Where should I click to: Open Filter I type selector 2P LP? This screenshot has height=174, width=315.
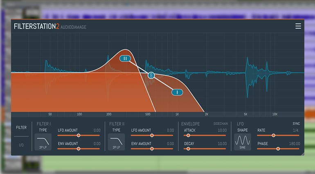pyautogui.click(x=43, y=142)
